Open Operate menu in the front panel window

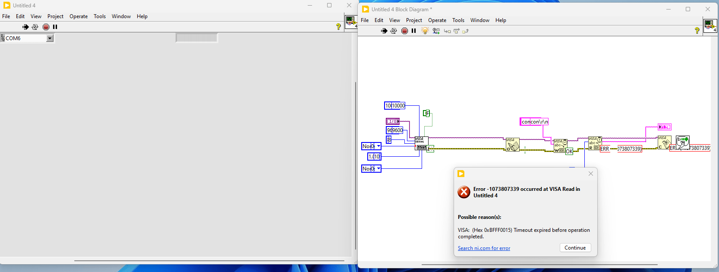(x=79, y=16)
